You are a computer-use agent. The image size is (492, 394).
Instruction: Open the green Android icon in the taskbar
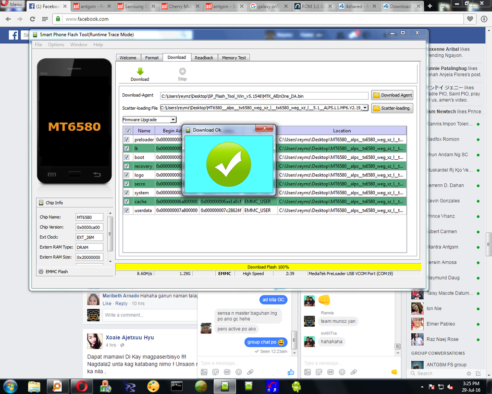pos(296,386)
